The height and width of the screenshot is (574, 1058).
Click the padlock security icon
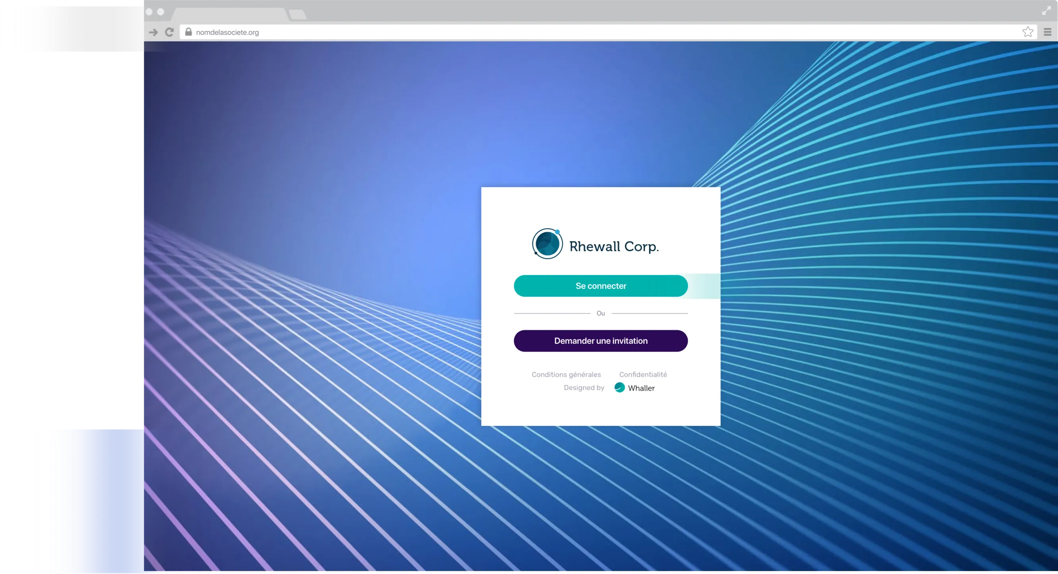coord(189,32)
